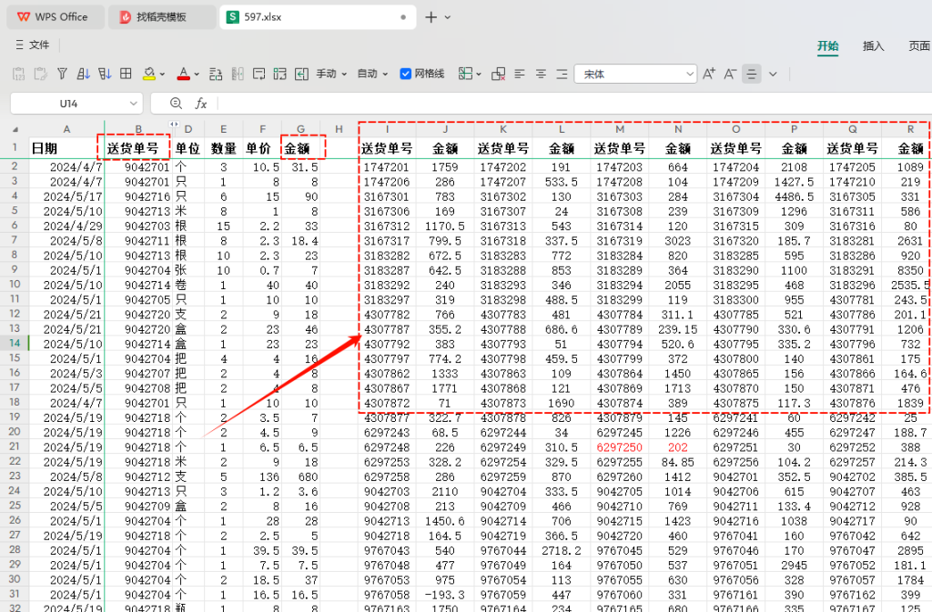932x612 pixels.
Task: Click cell with value 2718.2
Action: pos(561,550)
